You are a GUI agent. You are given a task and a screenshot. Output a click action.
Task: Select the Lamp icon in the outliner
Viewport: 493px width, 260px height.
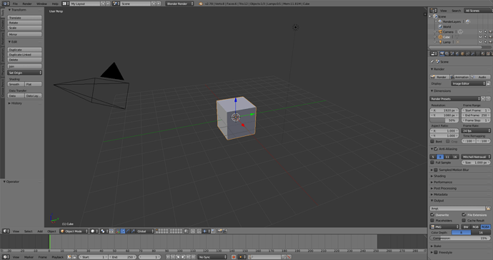pyautogui.click(x=440, y=42)
